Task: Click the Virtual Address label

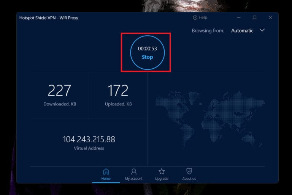Action: [x=89, y=148]
